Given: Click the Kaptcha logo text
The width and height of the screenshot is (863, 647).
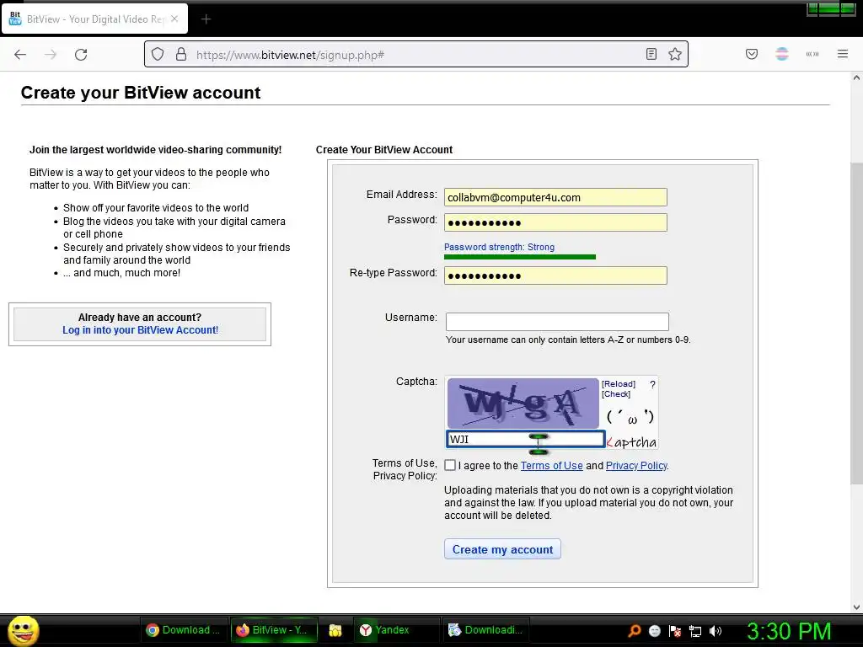Looking at the screenshot, I should point(631,441).
